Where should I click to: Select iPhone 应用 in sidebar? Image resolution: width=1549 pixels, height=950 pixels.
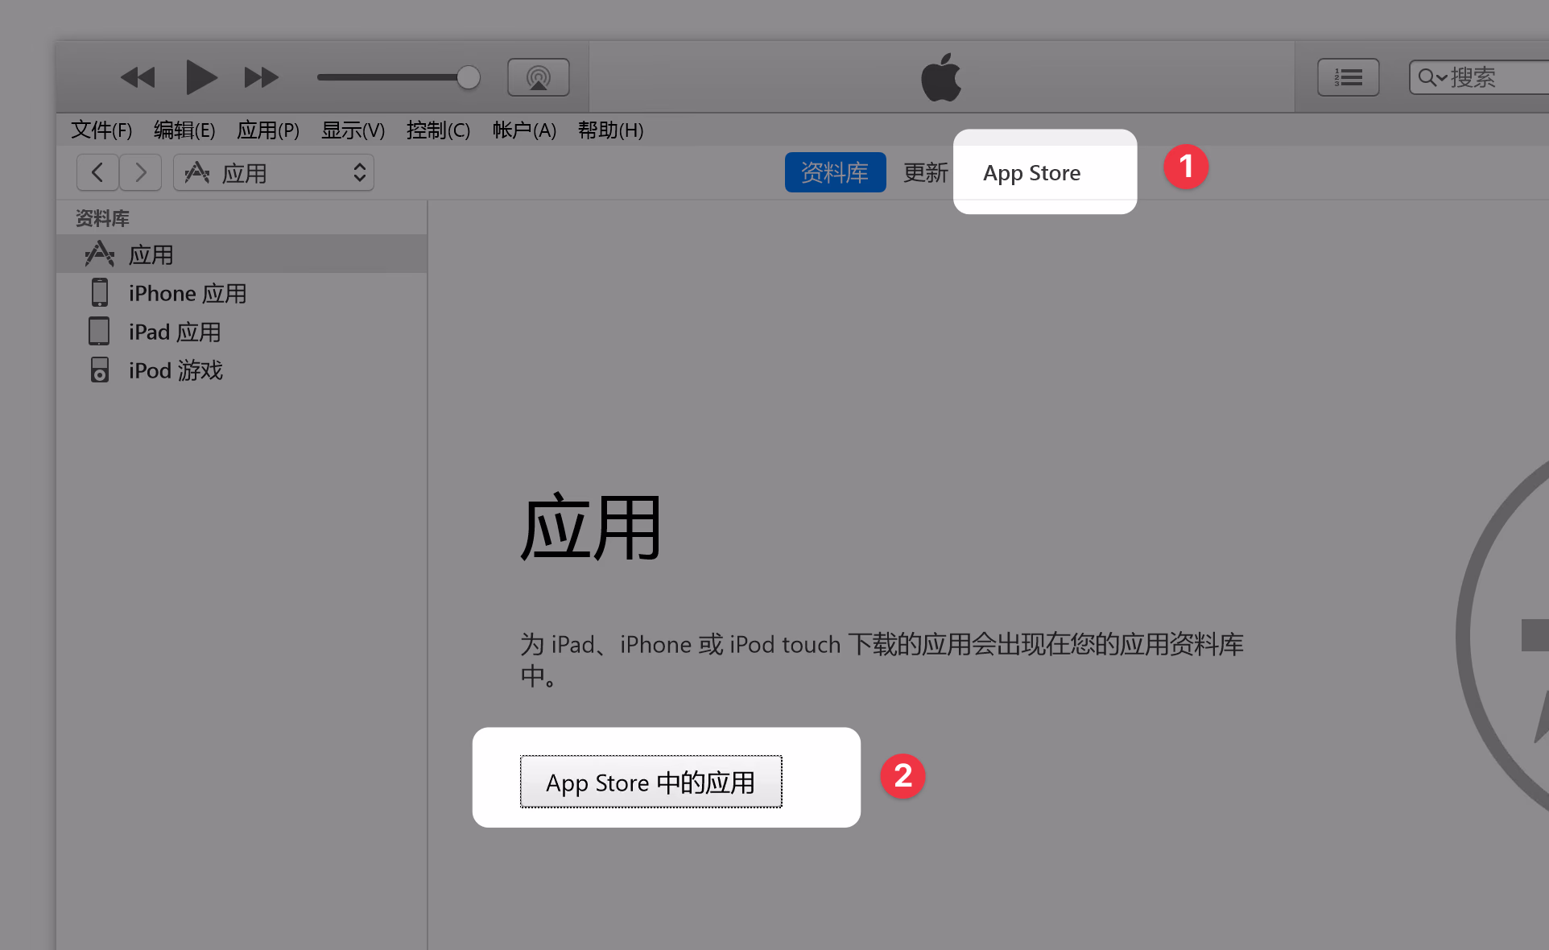click(187, 294)
